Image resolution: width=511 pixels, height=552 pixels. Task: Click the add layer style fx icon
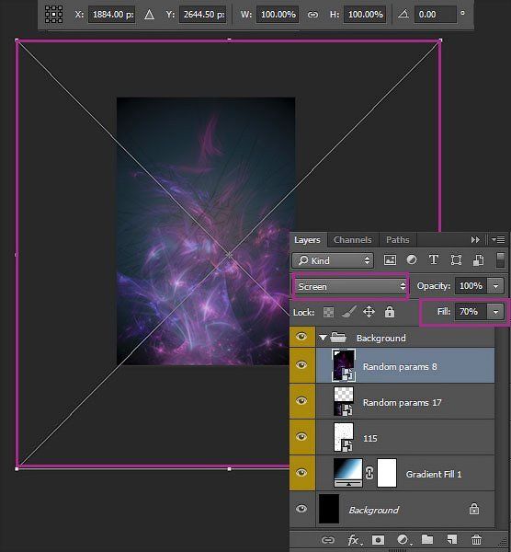[x=353, y=540]
